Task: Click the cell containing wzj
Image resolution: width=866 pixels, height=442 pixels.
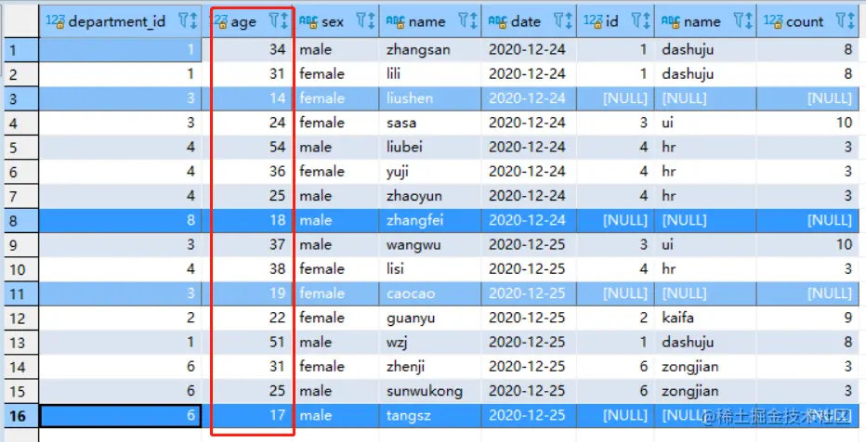Action: tap(430, 342)
